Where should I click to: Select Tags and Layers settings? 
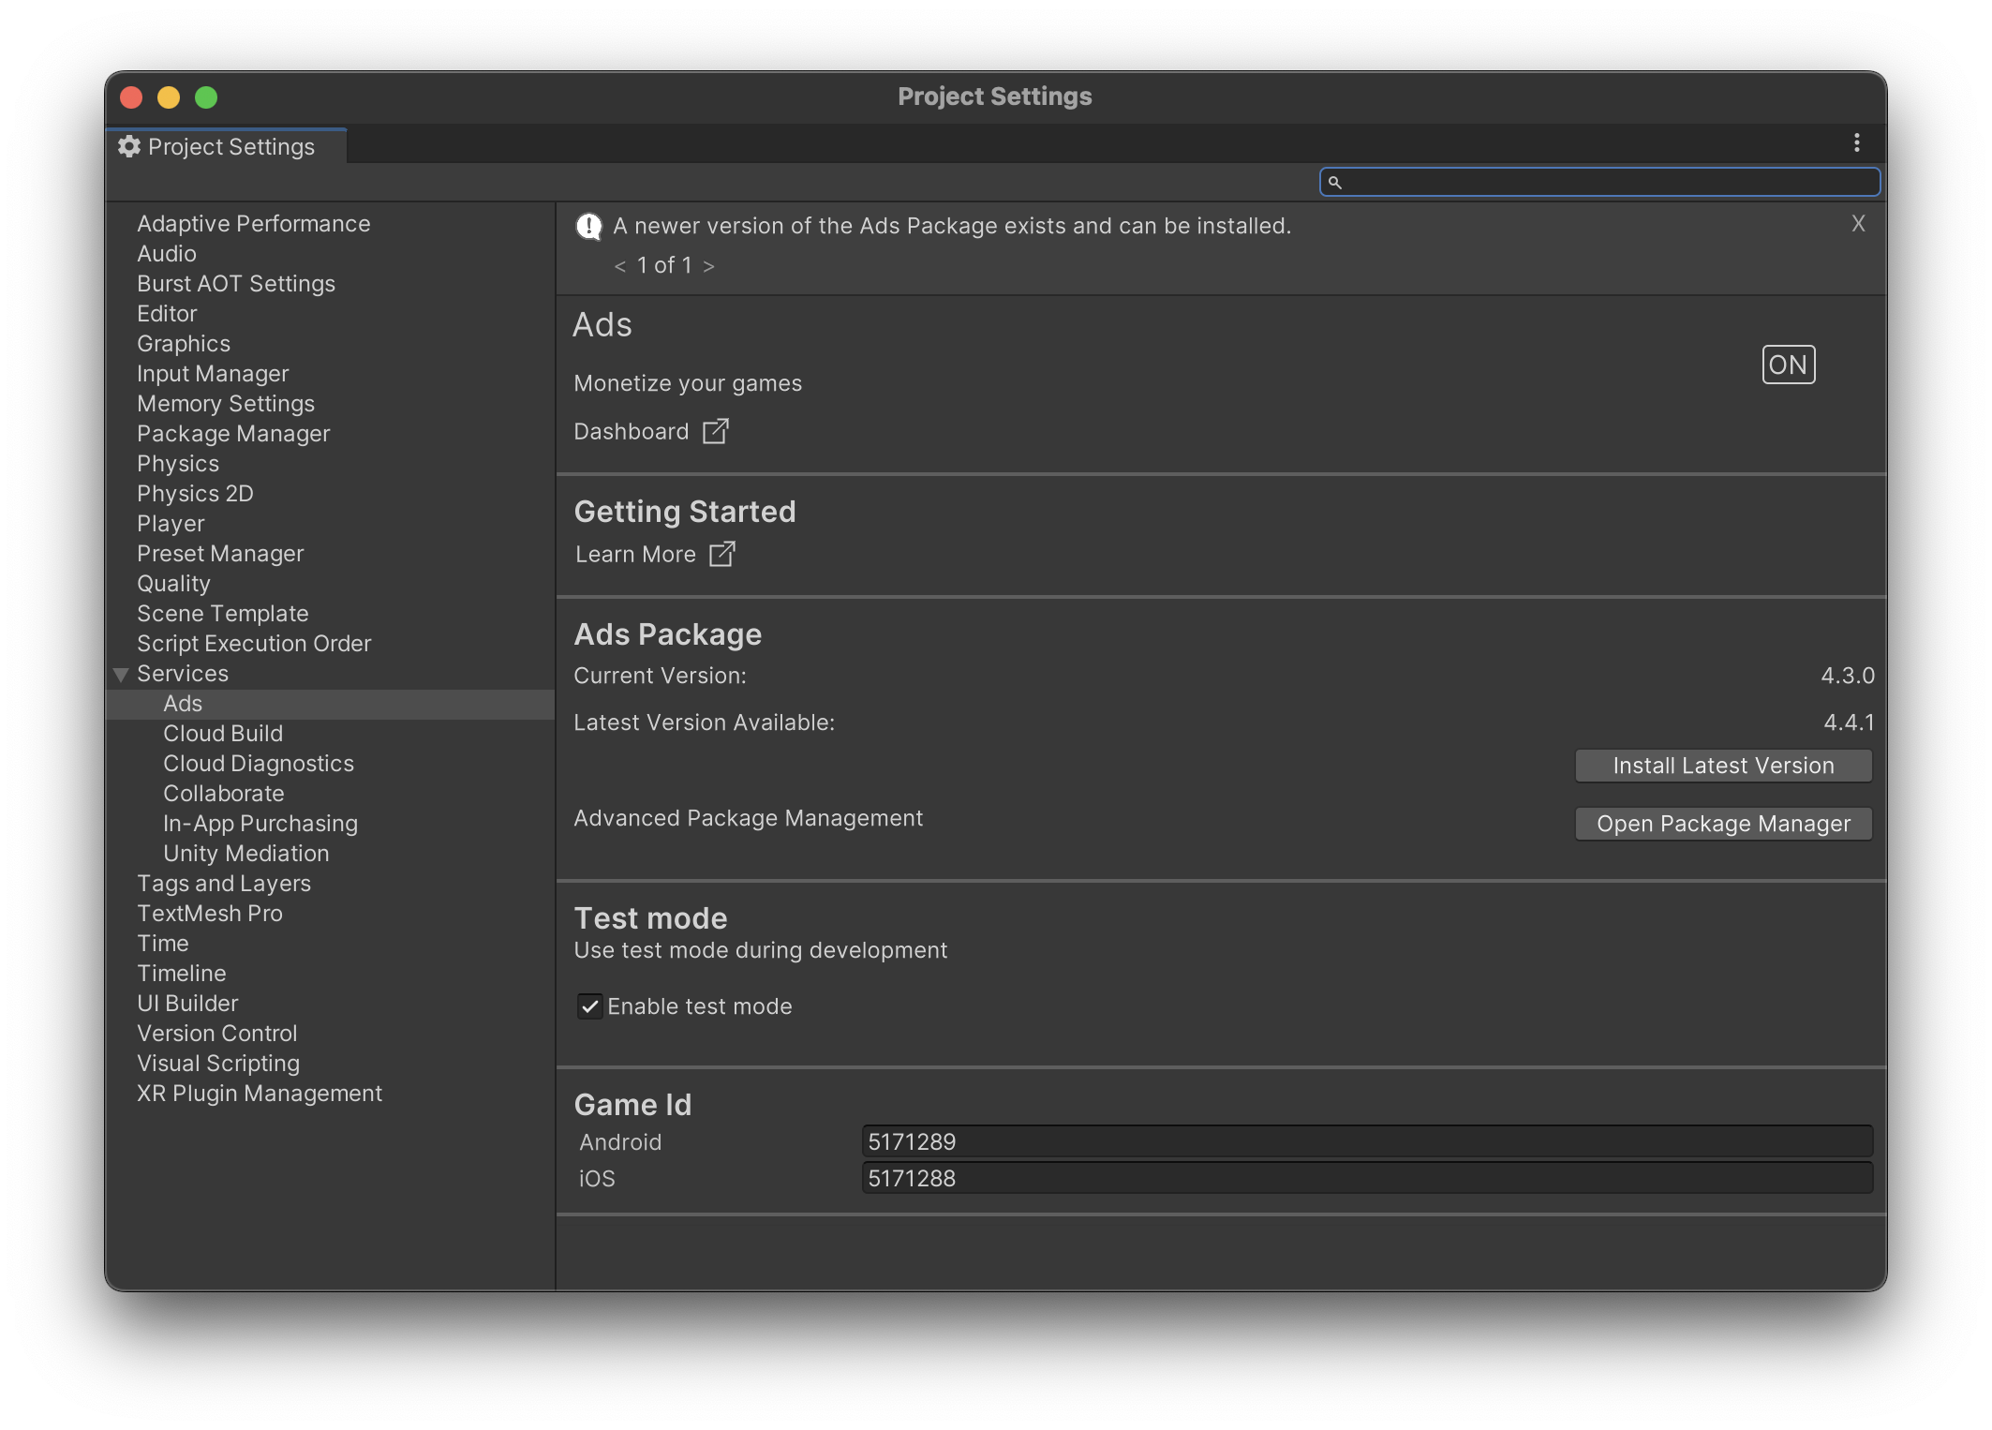224,883
